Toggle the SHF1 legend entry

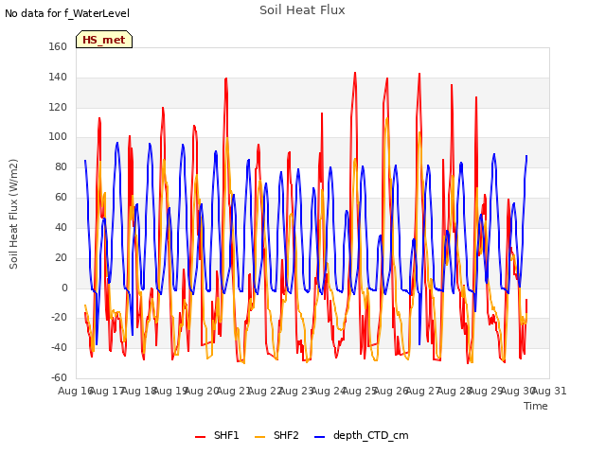pyautogui.click(x=217, y=435)
